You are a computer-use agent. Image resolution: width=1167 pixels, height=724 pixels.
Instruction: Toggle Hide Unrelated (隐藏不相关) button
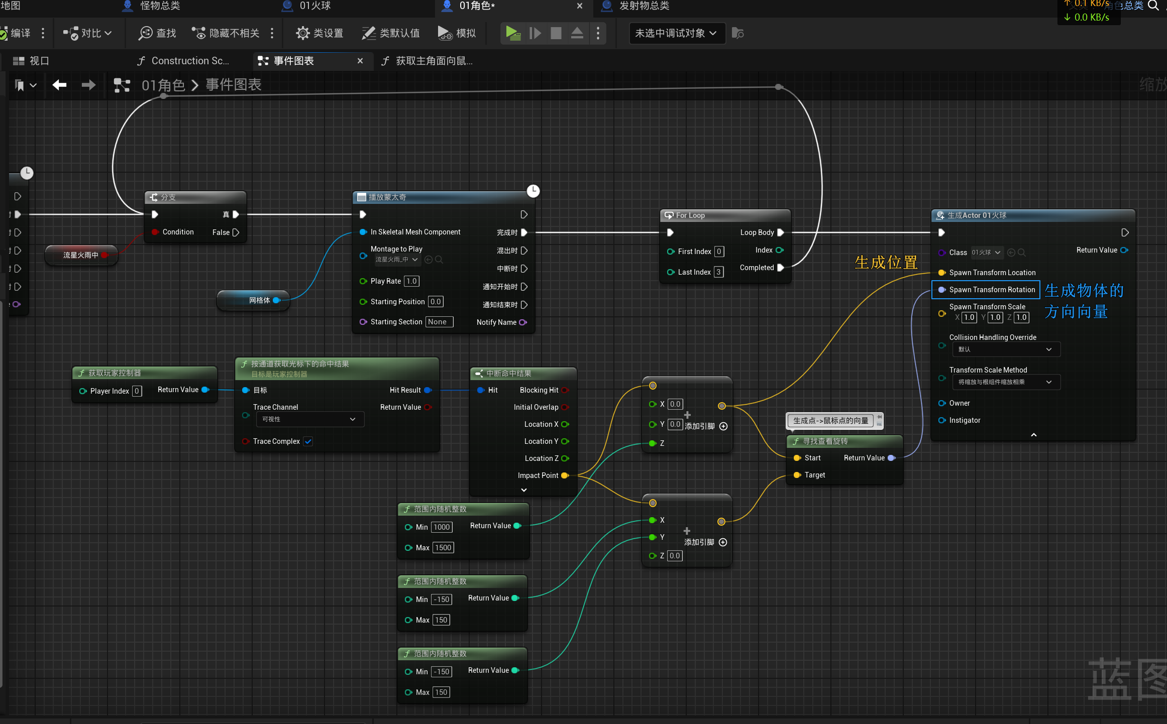point(226,33)
